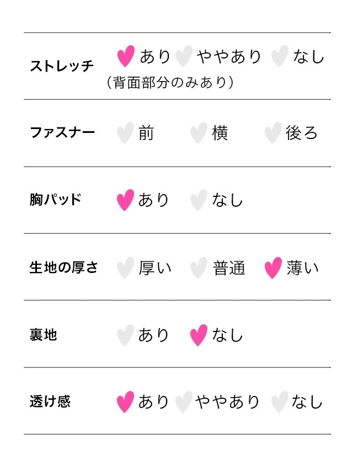Click the 生地の厚さ row label

63,268
